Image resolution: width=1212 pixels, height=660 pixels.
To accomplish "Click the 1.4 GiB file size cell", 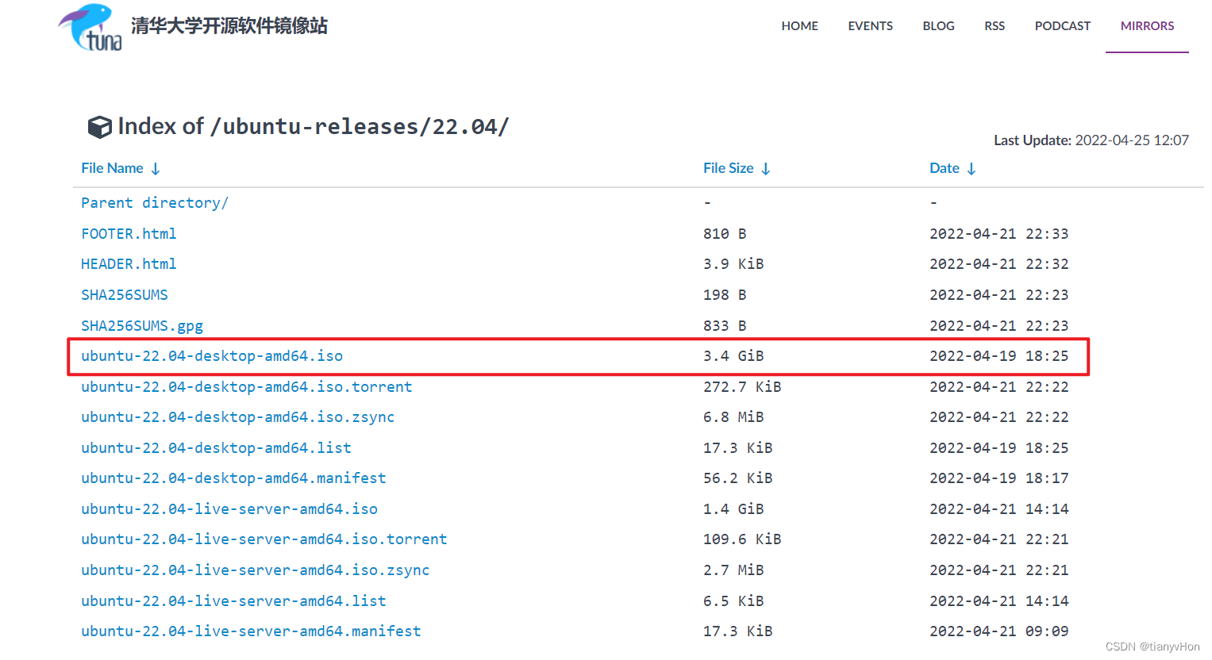I will click(733, 509).
